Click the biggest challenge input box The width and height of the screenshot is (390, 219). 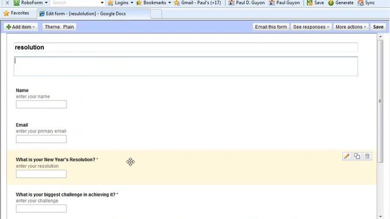(x=41, y=209)
